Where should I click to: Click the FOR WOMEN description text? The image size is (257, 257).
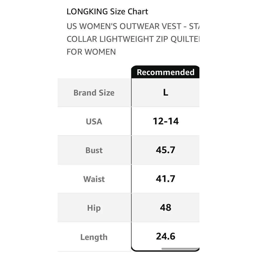91,52
